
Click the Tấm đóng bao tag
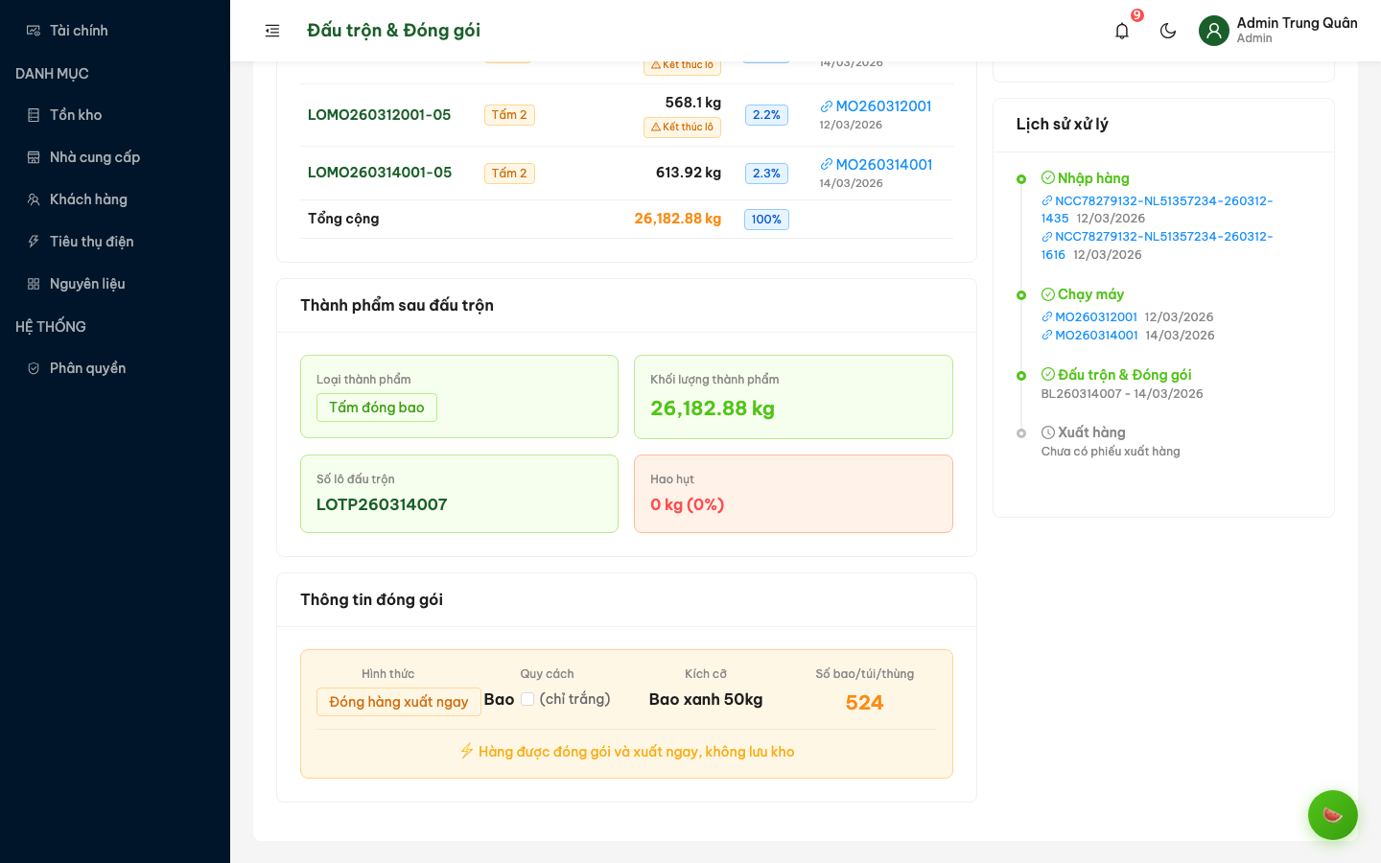(376, 408)
